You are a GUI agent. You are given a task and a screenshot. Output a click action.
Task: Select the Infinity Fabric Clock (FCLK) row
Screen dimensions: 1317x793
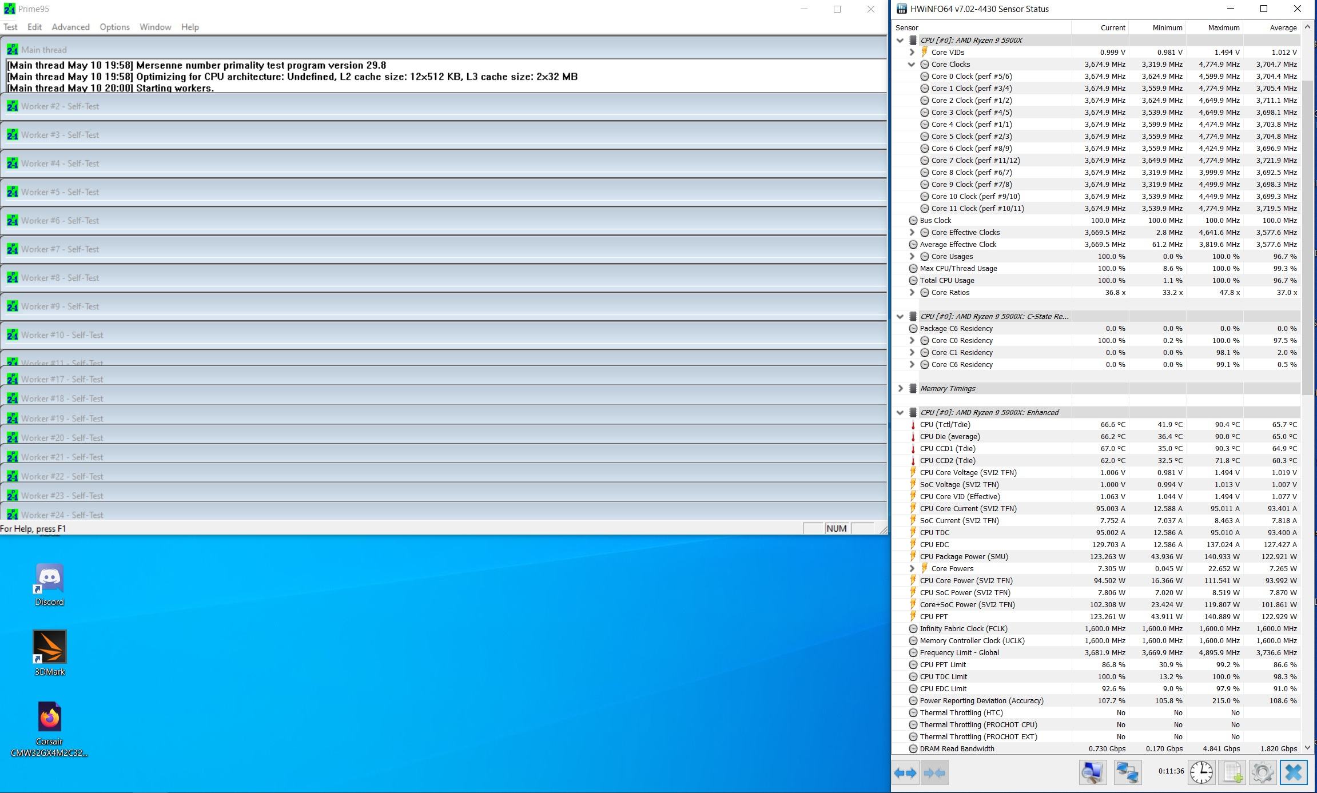[x=1096, y=629]
